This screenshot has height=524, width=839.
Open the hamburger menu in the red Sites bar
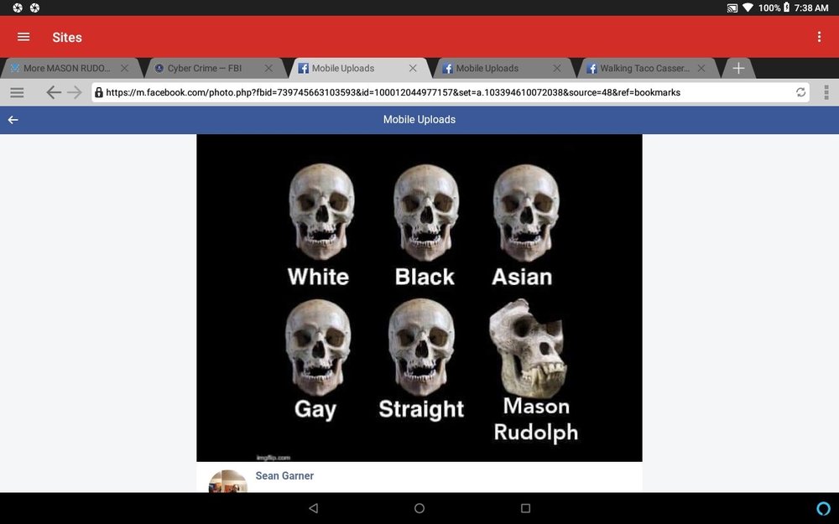(23, 37)
